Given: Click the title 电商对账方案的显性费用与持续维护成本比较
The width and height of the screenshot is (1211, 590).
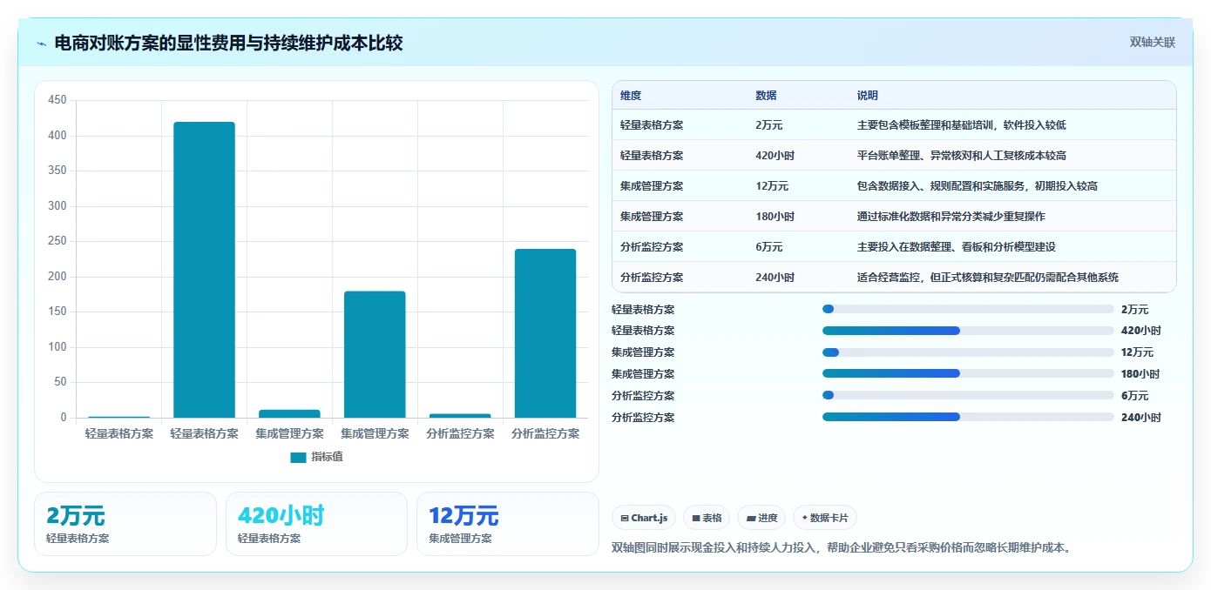Looking at the screenshot, I should 228,43.
